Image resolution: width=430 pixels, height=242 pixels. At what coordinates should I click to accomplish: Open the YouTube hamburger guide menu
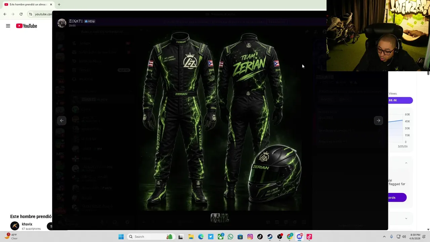tap(8, 26)
